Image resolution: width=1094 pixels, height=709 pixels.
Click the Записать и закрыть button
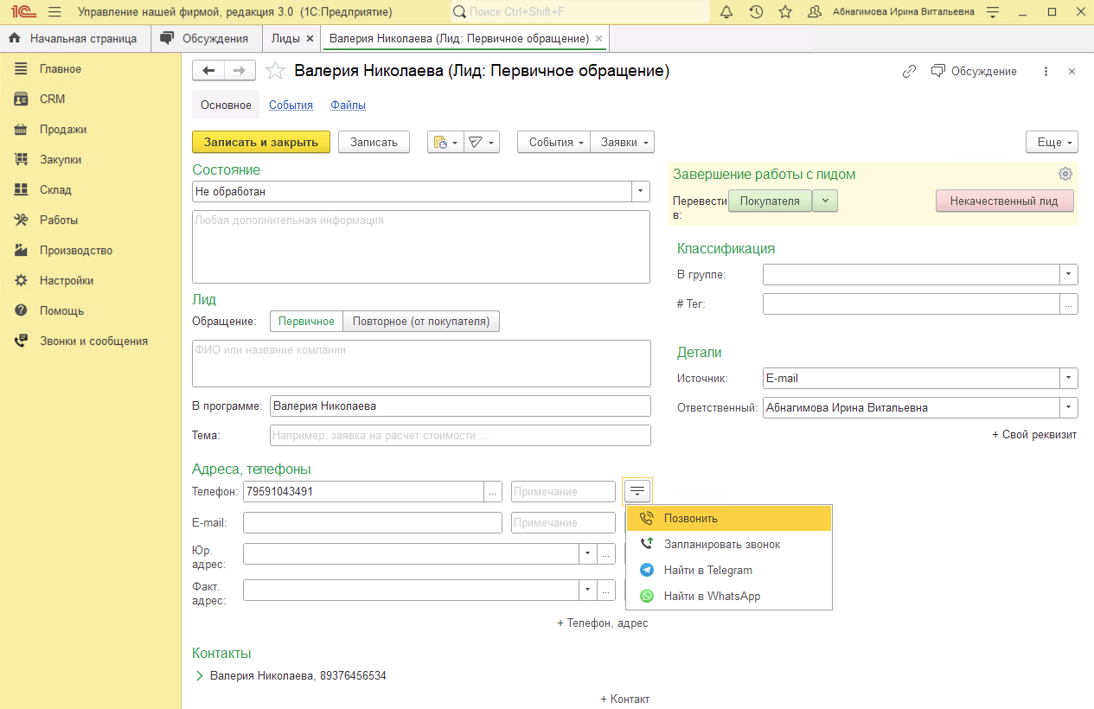click(260, 142)
